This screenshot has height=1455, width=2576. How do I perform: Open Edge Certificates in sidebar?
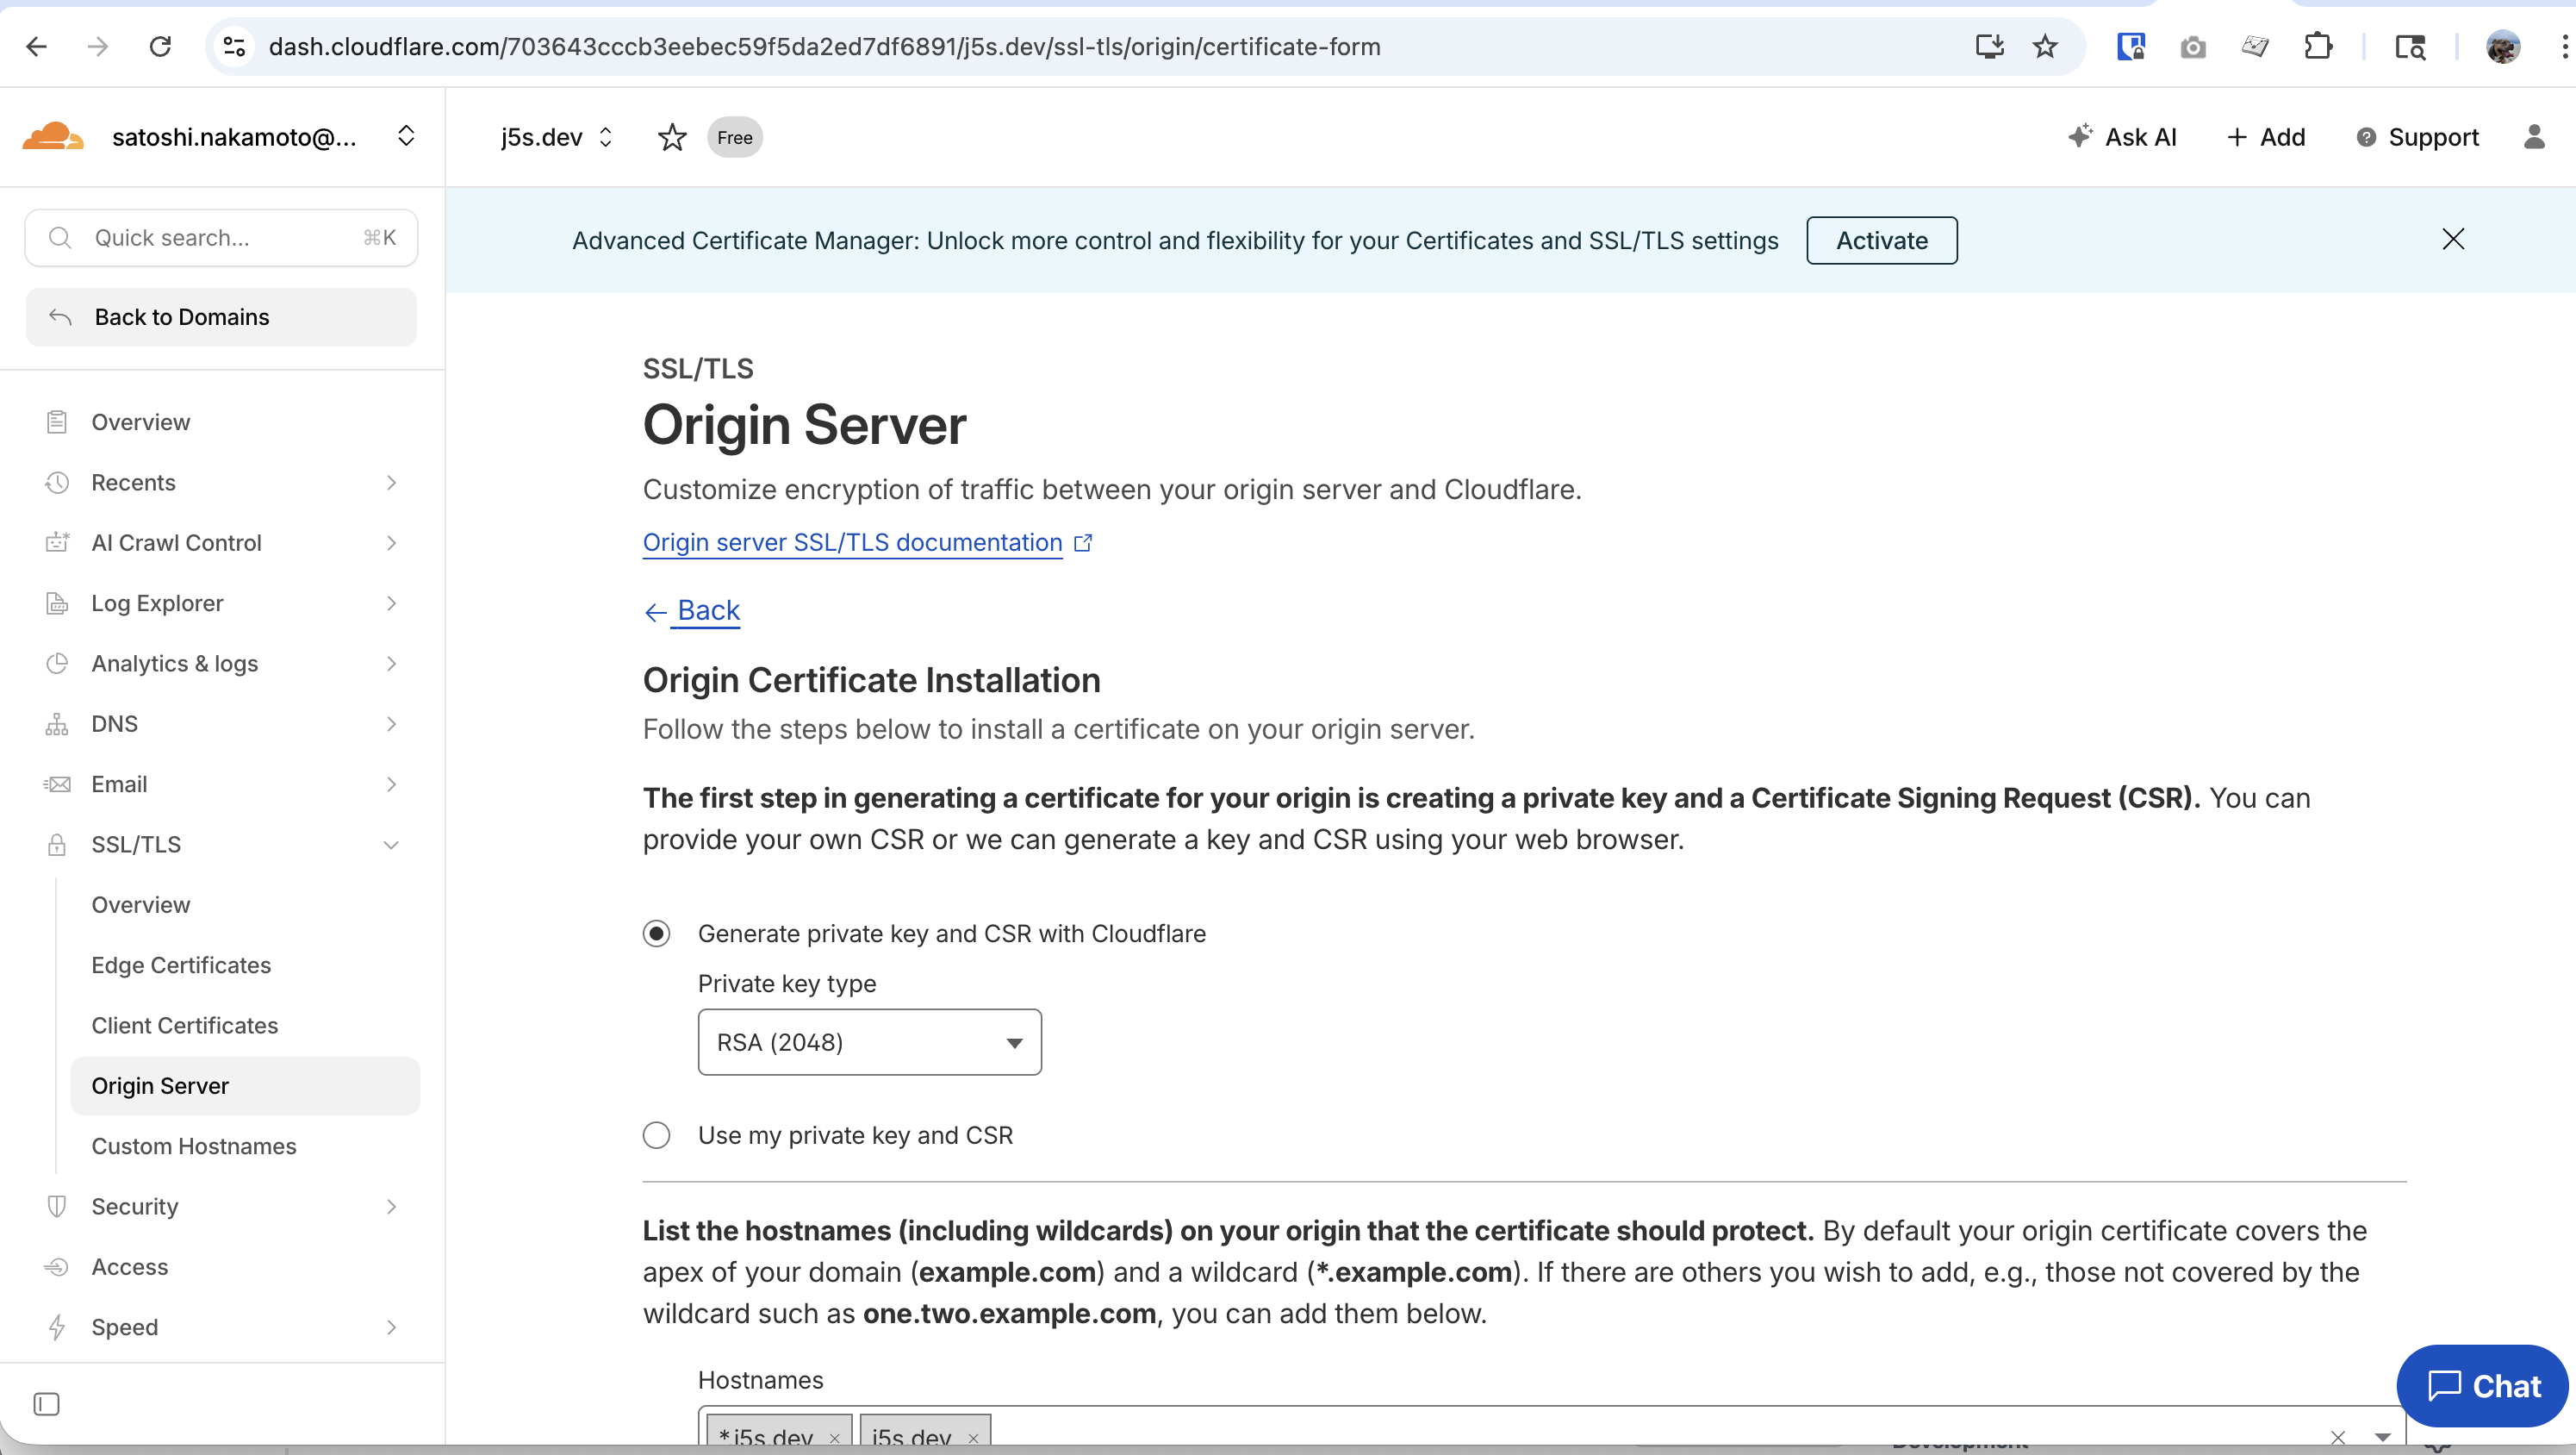coord(181,965)
